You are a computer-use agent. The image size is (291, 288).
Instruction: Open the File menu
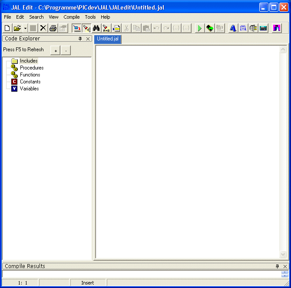tap(8, 17)
